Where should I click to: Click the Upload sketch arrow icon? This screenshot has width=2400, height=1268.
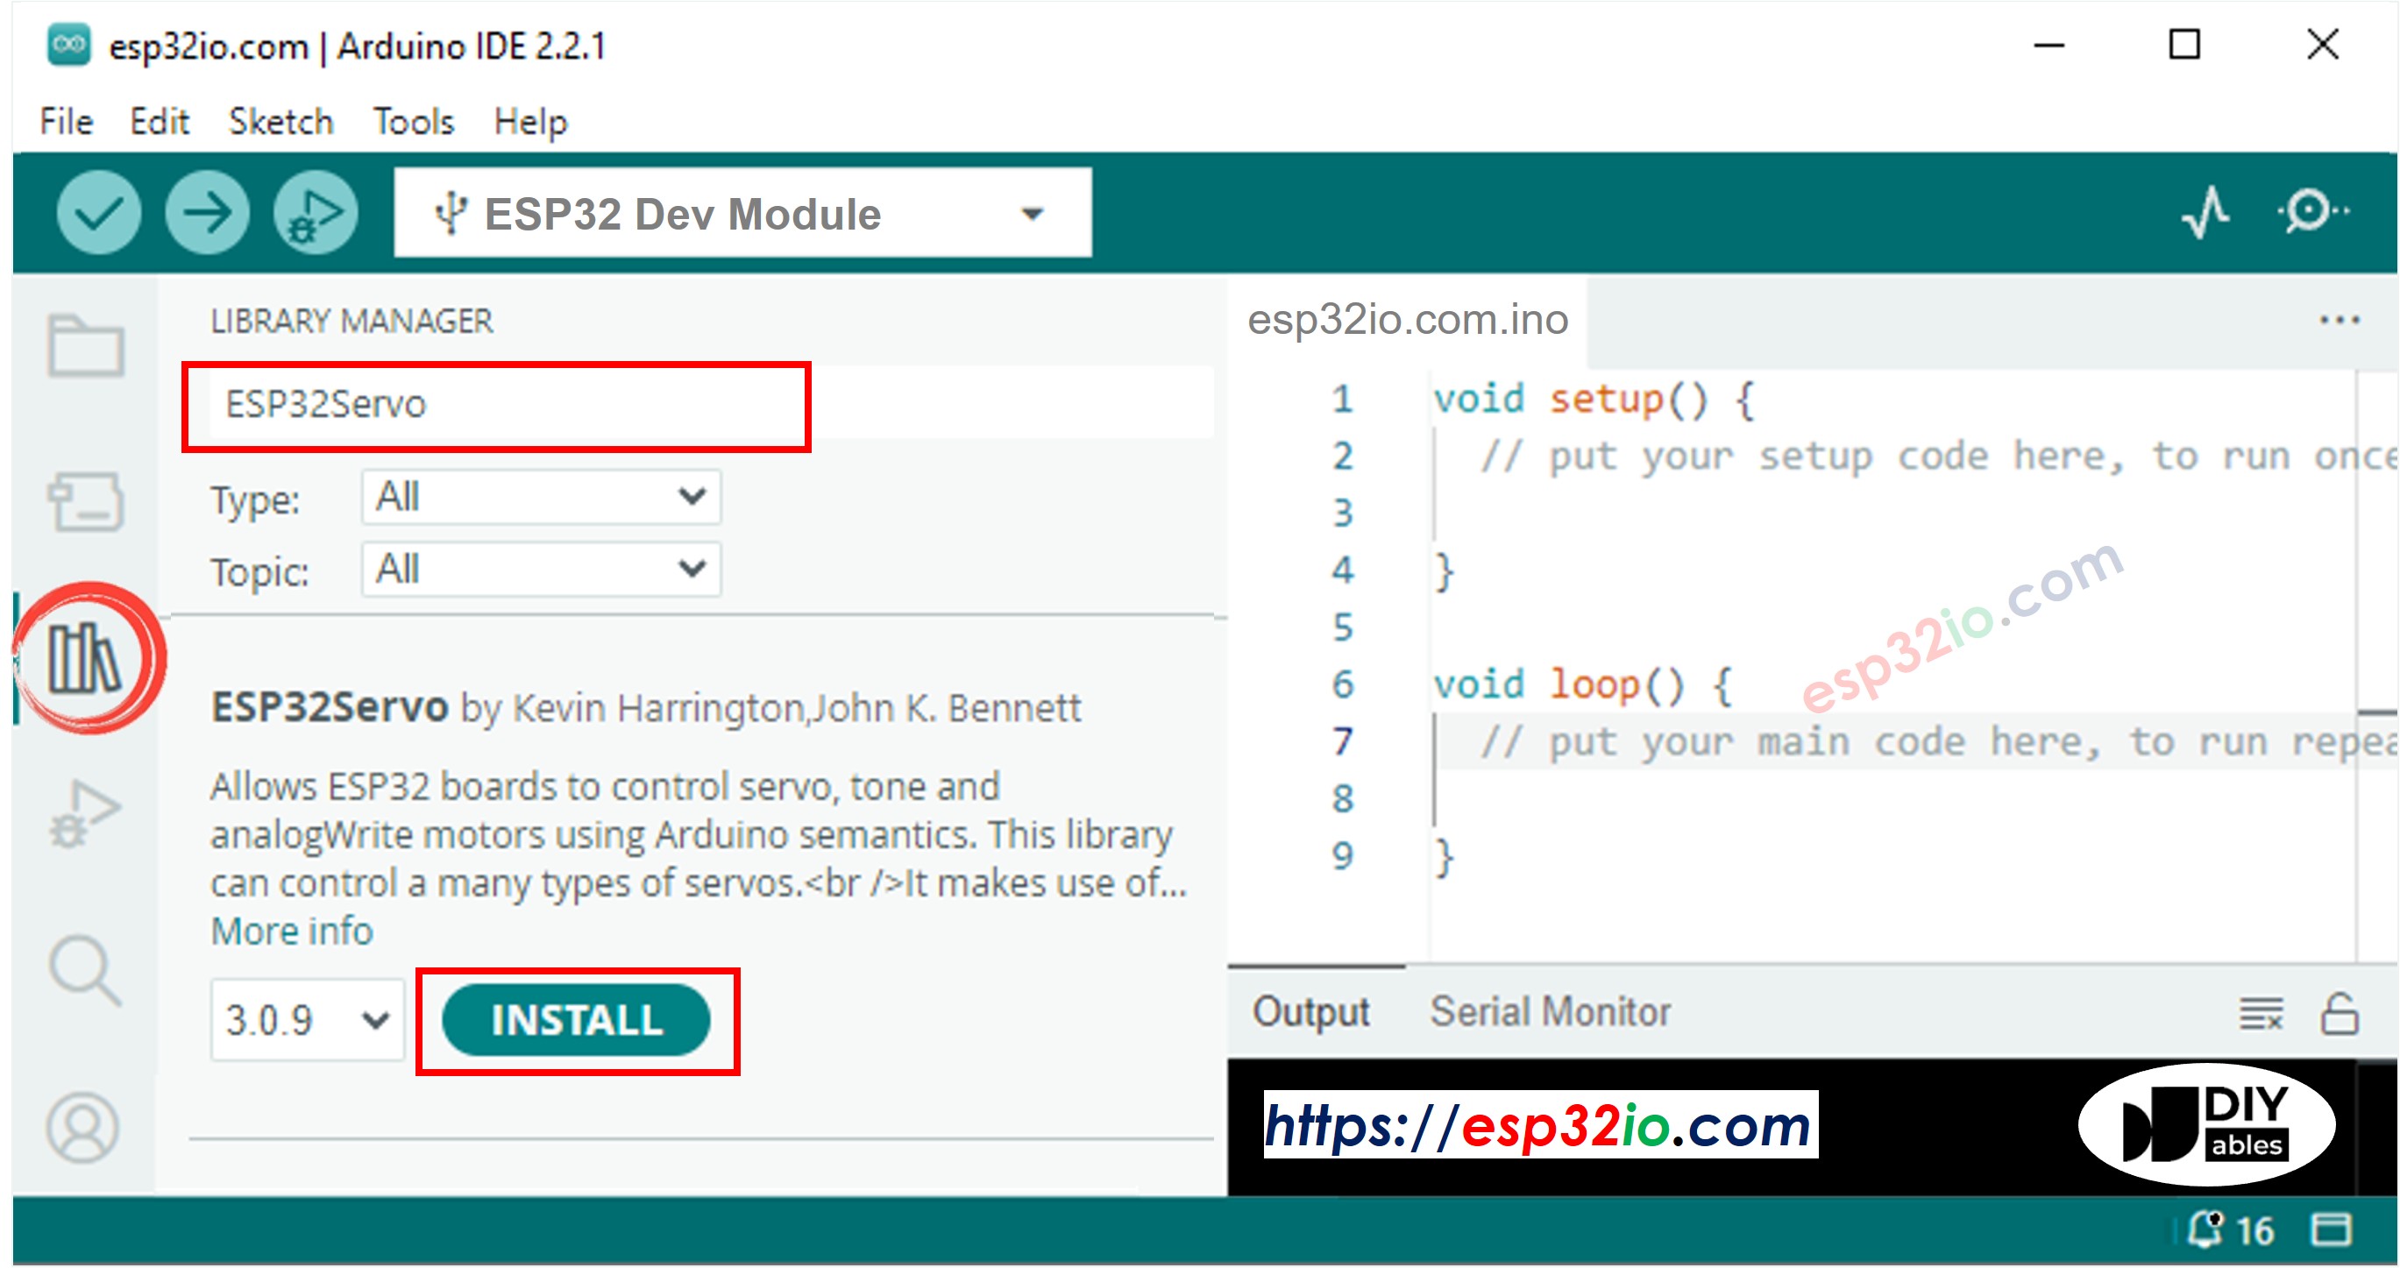click(x=207, y=212)
